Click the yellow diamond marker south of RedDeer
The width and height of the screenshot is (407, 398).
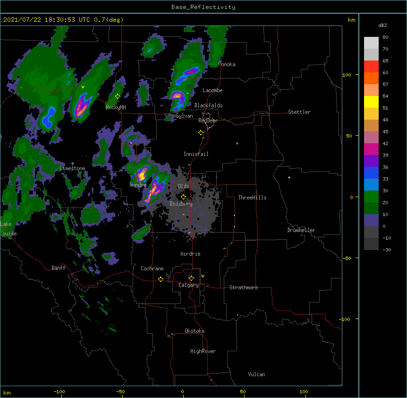[x=201, y=133]
